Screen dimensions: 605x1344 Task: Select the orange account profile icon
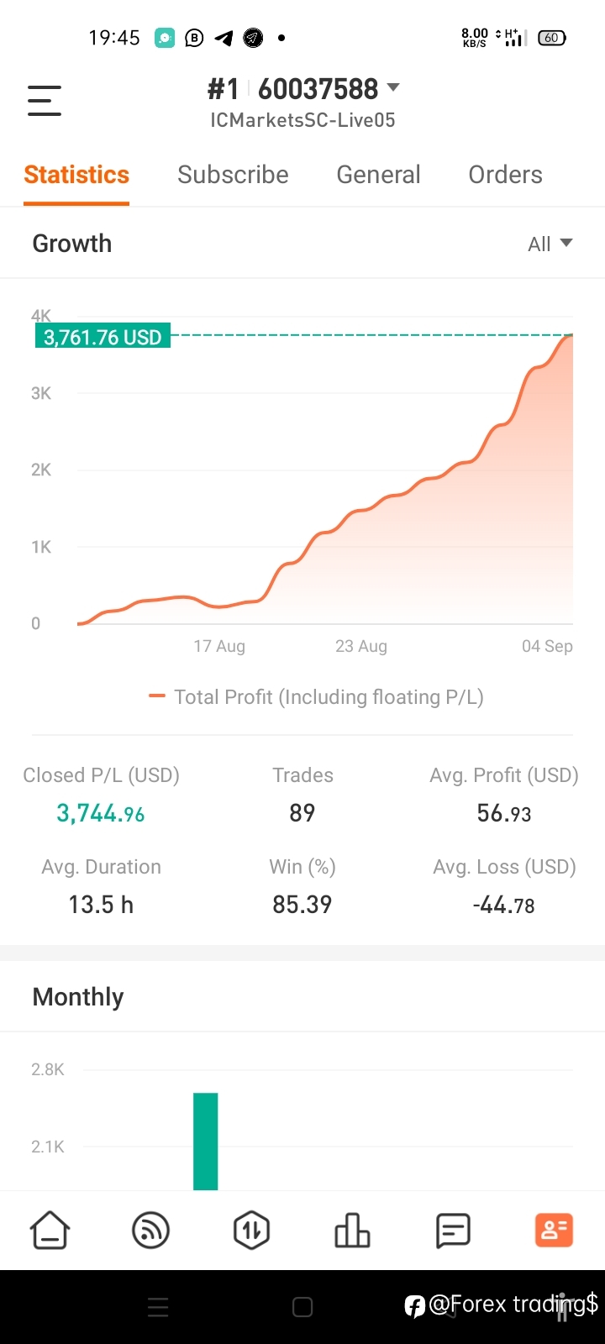(x=554, y=1231)
